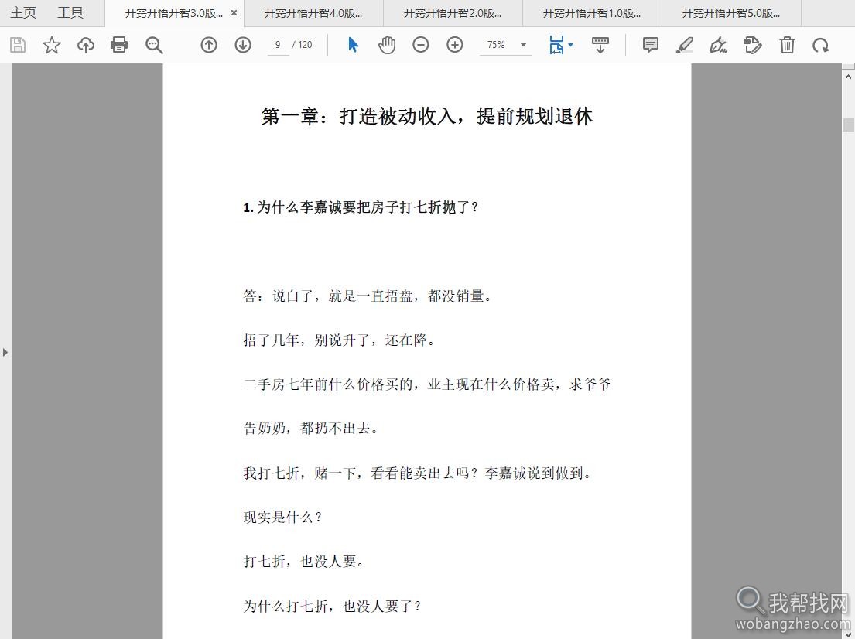Click the trash delete icon
This screenshot has width=855, height=639.
coord(787,45)
